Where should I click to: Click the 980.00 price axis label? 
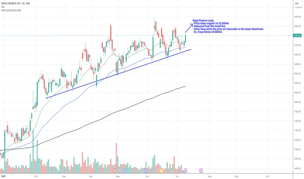pyautogui.click(x=297, y=17)
